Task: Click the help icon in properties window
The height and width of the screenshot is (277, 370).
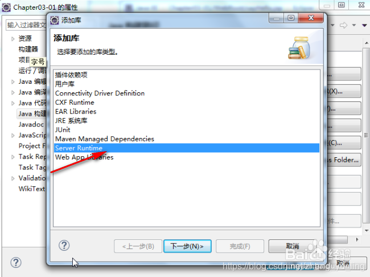Action: point(16,263)
